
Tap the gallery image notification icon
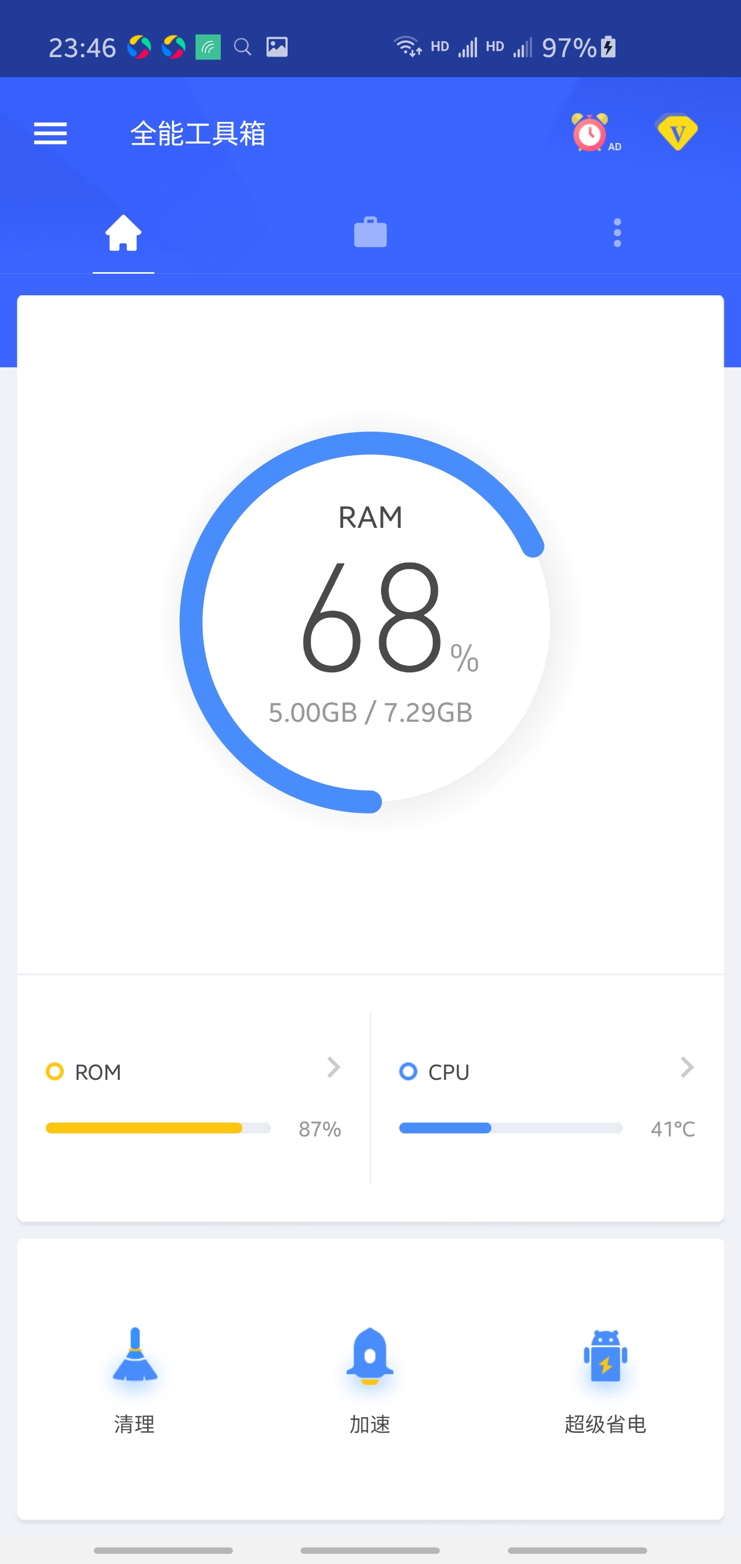277,47
